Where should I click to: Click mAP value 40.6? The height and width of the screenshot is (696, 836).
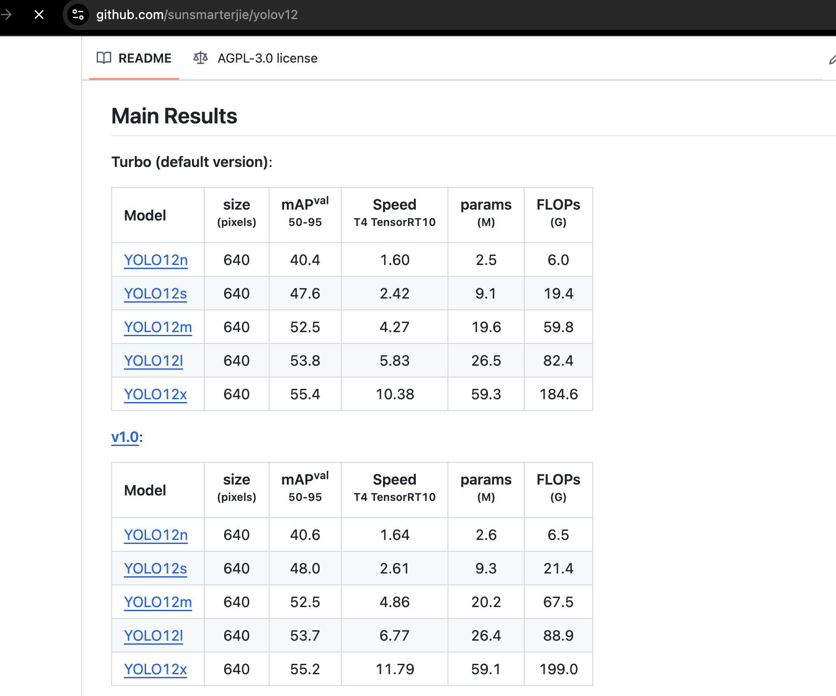[x=305, y=535]
